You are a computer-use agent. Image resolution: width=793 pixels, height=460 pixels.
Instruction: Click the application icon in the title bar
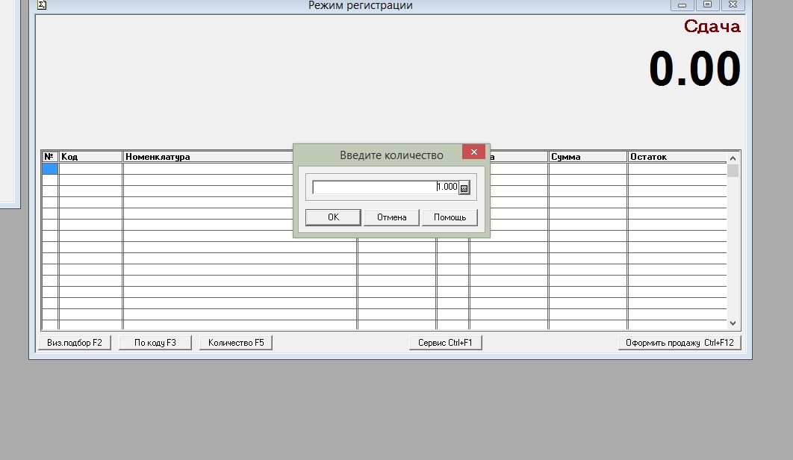(x=43, y=4)
